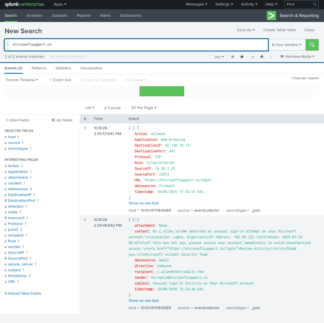
Task: Switch to the Patterns tab
Action: tap(39, 68)
